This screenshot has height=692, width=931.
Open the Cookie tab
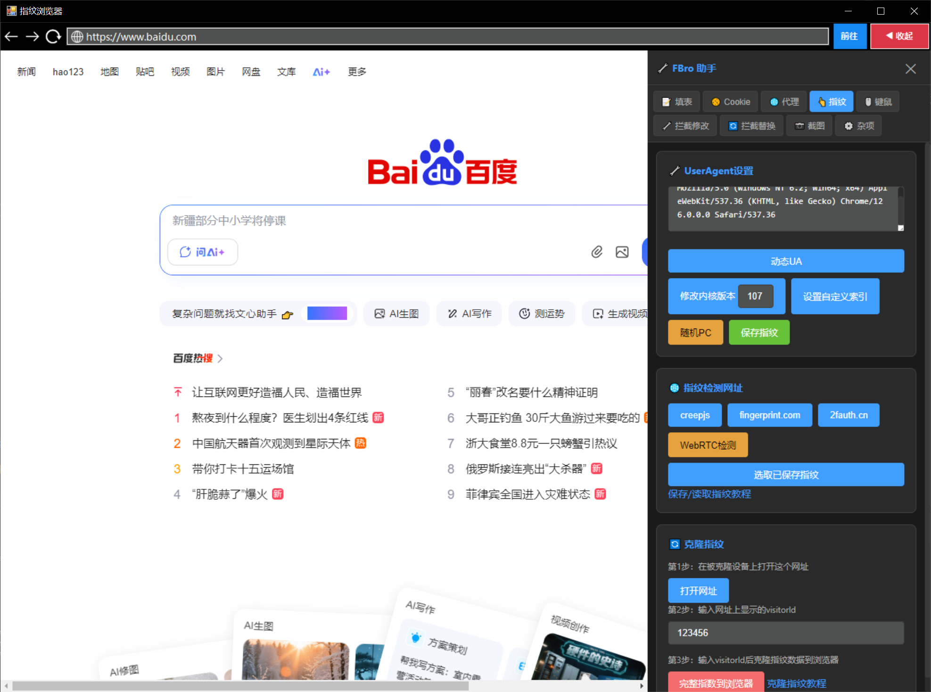coord(731,102)
